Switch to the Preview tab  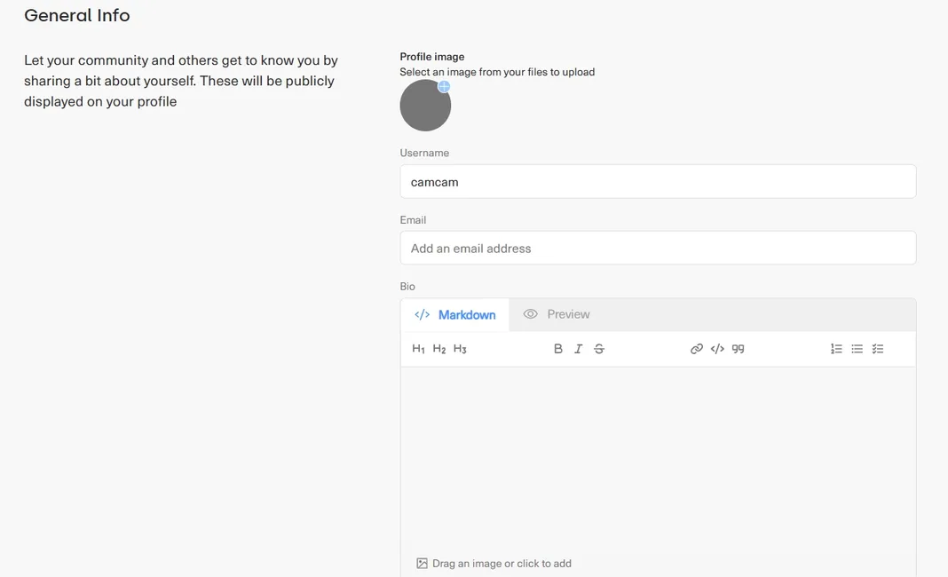(x=557, y=314)
